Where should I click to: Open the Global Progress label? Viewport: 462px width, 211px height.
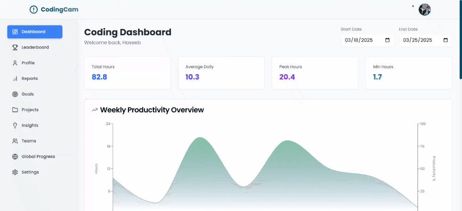pos(38,157)
